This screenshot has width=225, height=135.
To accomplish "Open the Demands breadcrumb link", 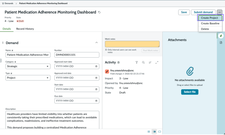I will 9,3.
